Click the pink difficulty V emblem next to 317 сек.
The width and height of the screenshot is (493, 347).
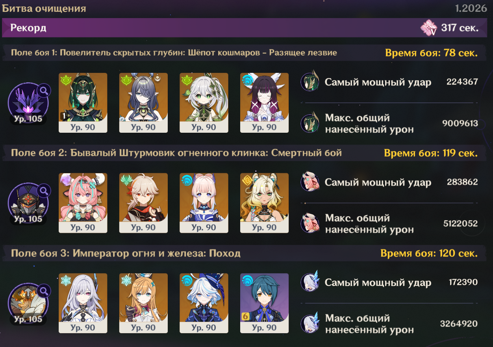coord(429,28)
